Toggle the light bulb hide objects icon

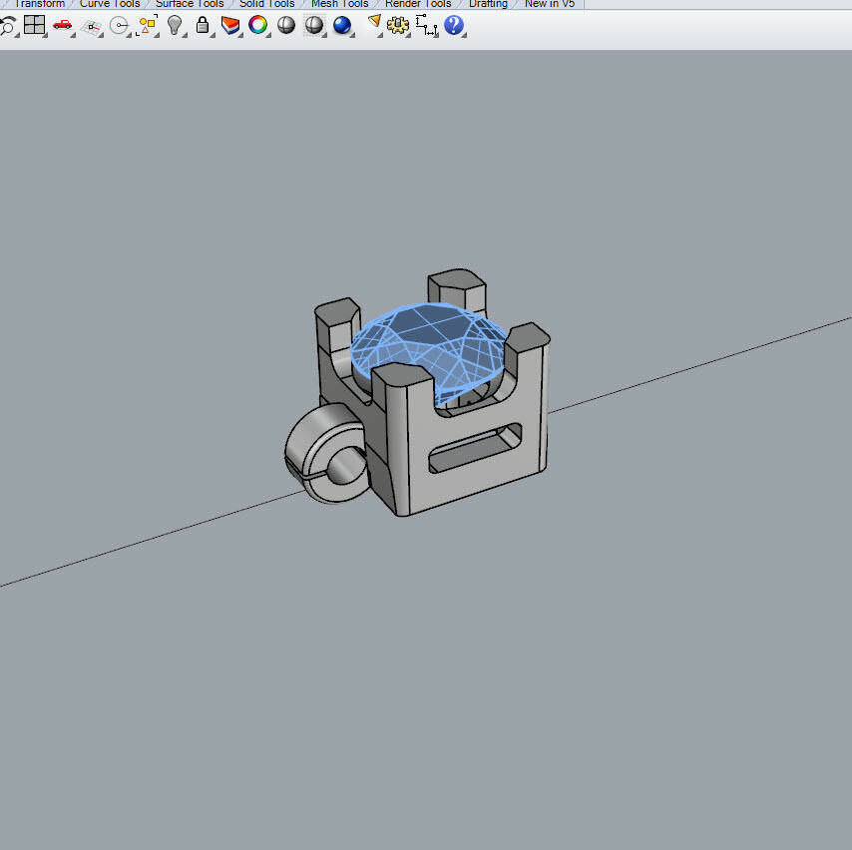[x=175, y=25]
